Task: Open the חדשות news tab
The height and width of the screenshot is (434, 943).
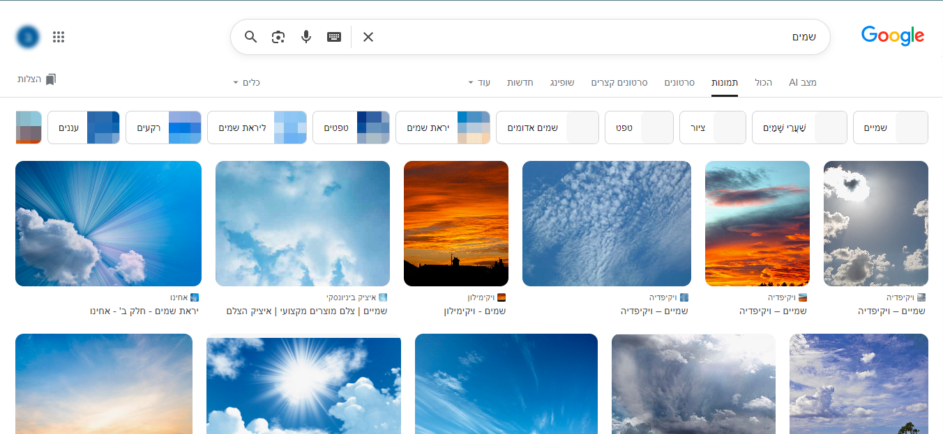Action: click(x=520, y=82)
